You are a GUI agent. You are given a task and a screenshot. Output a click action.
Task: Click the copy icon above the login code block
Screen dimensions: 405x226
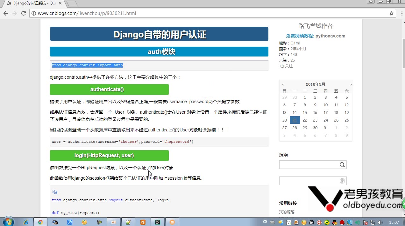click(x=55, y=192)
